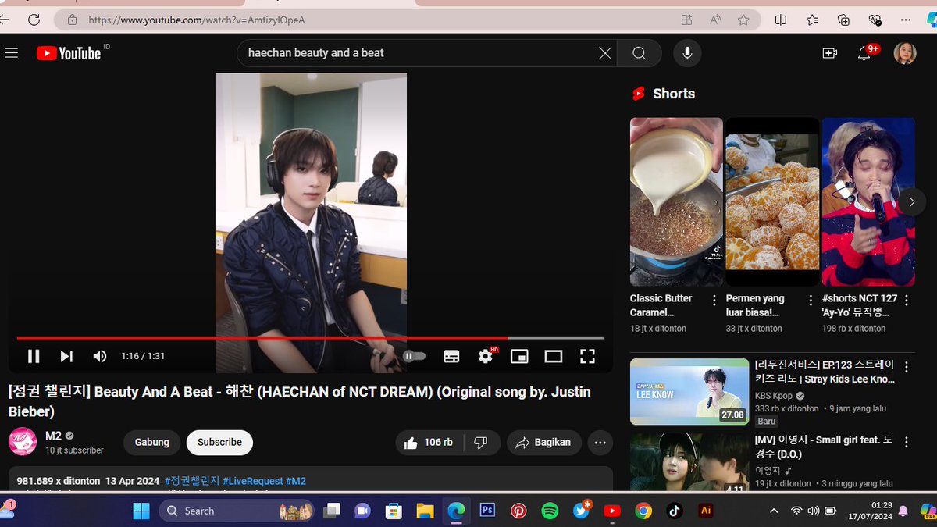Open the video settings gear
The width and height of the screenshot is (937, 527).
point(486,356)
